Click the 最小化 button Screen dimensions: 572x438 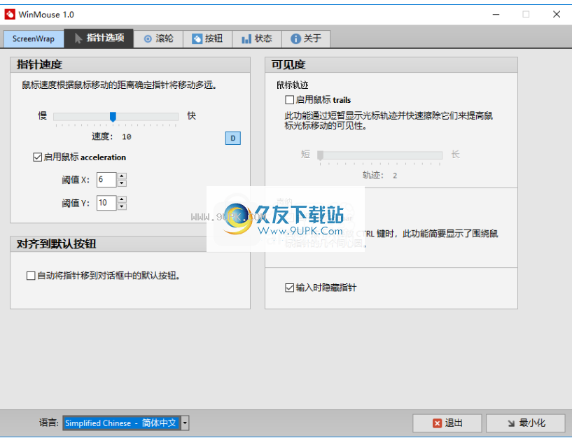click(526, 423)
